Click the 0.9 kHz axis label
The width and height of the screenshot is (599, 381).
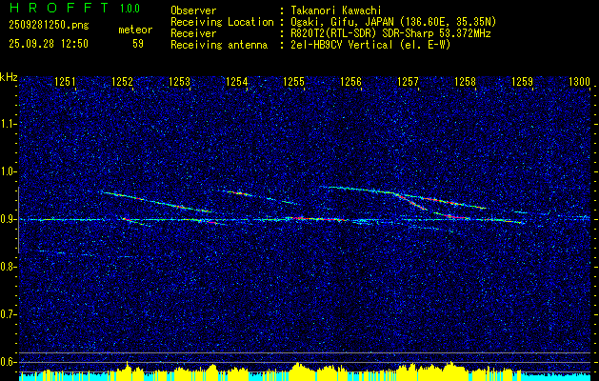tap(7, 219)
